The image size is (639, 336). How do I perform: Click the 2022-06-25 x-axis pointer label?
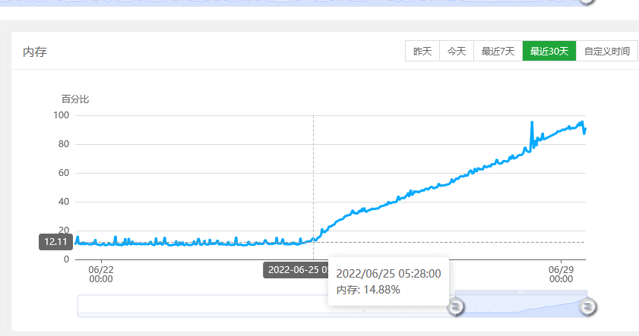(x=296, y=270)
